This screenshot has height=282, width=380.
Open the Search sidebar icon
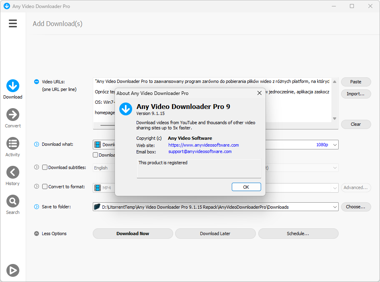(x=13, y=201)
